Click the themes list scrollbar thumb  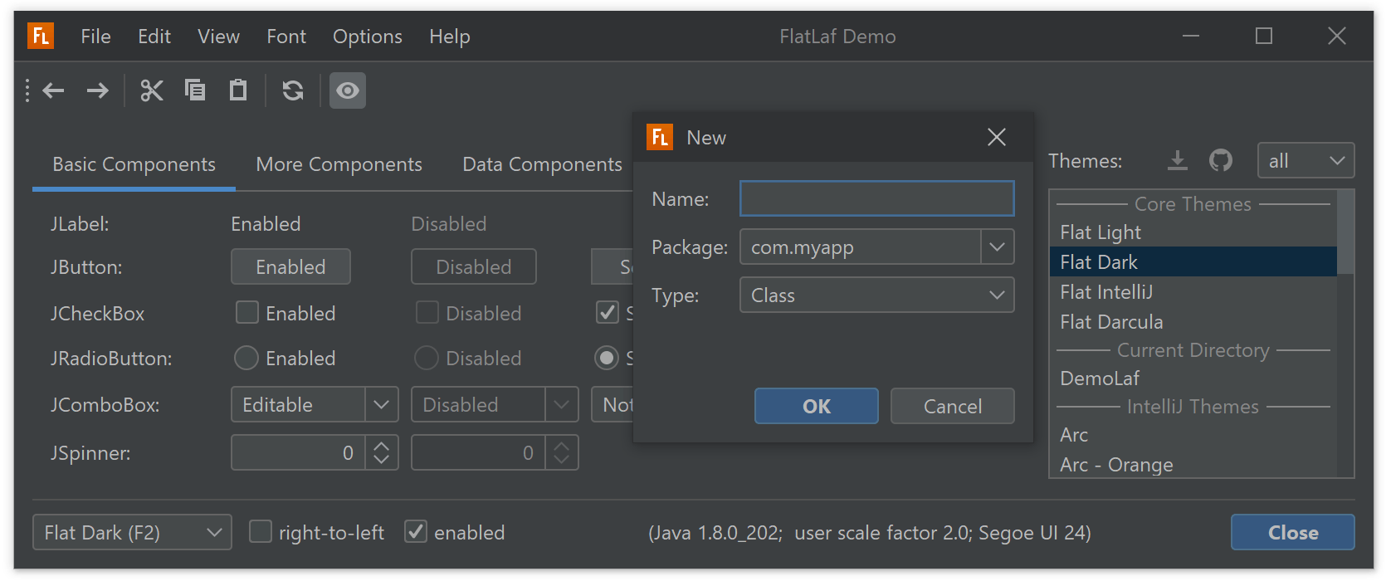(x=1345, y=232)
